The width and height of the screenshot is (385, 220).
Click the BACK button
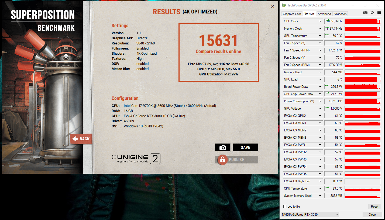81,139
